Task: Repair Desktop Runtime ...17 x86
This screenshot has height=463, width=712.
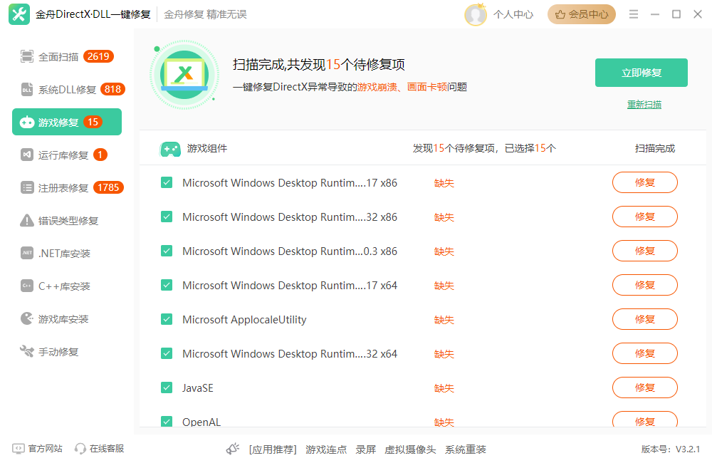Action: pos(645,182)
